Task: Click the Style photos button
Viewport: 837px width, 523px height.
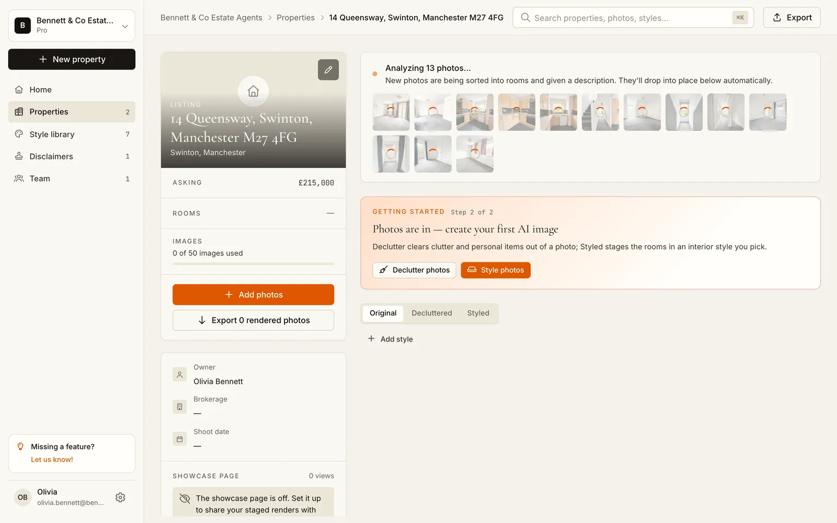Action: point(495,270)
